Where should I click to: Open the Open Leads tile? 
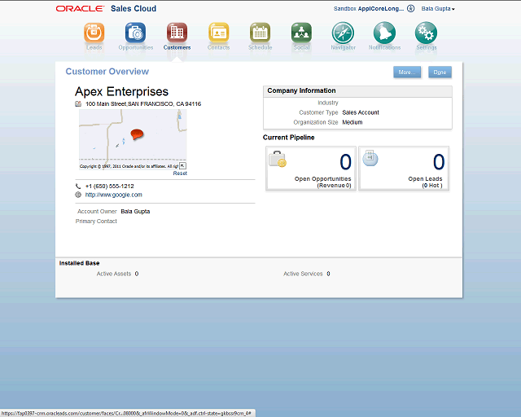point(404,169)
